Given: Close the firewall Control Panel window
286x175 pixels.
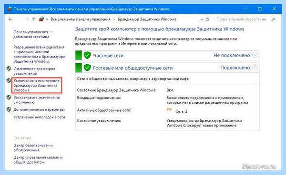Looking at the screenshot, I should [x=274, y=9].
